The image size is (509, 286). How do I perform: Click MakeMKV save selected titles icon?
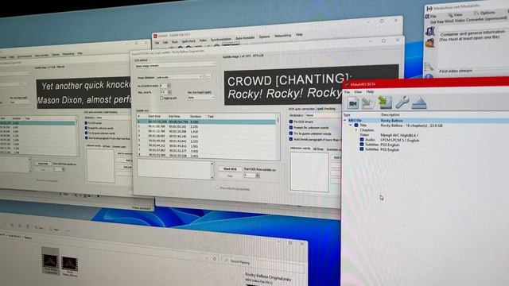(x=385, y=102)
